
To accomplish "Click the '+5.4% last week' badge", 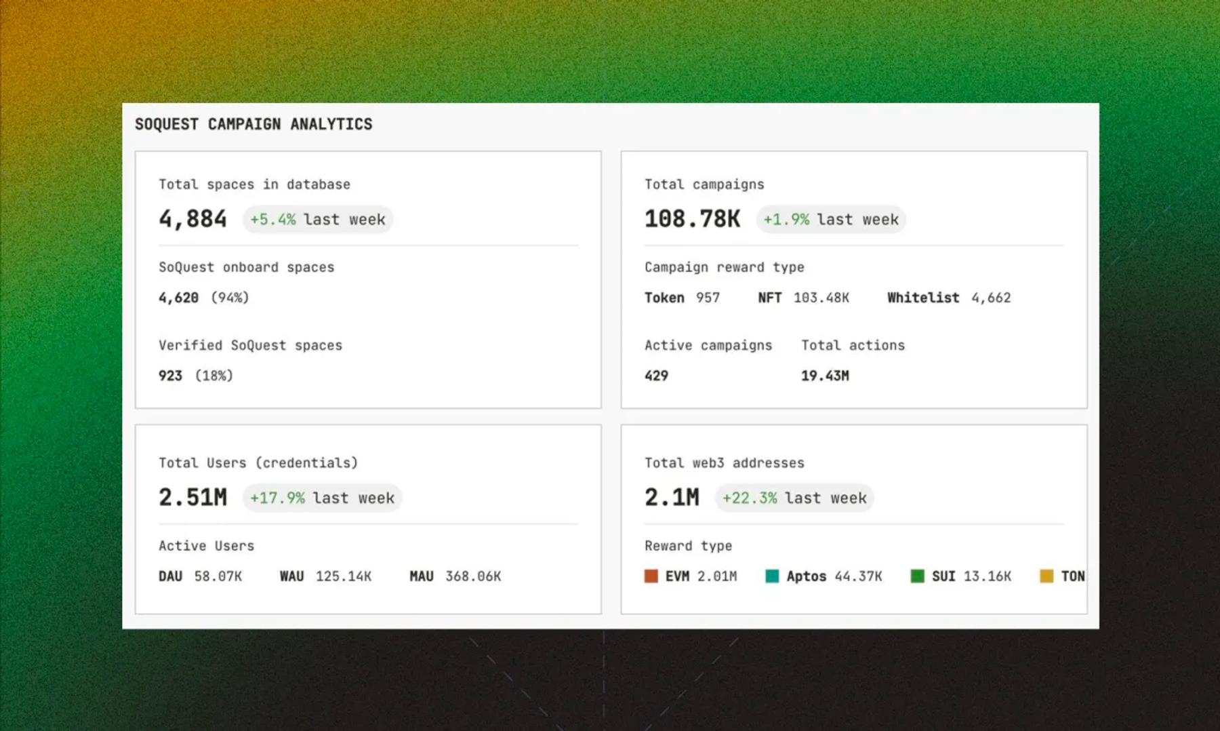I will [317, 220].
